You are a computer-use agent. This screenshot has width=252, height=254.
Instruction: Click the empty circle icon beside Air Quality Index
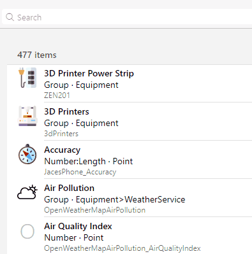27,231
